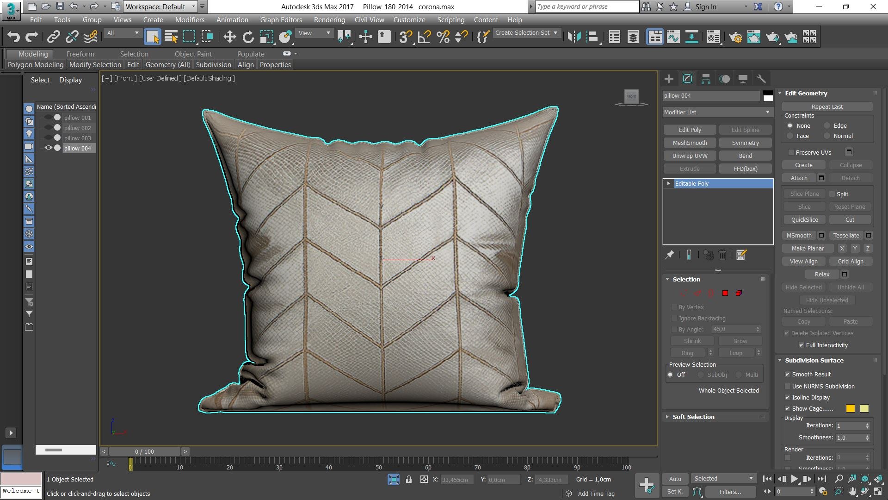Open the Graph Editors menu
The image size is (888, 500).
[281, 20]
